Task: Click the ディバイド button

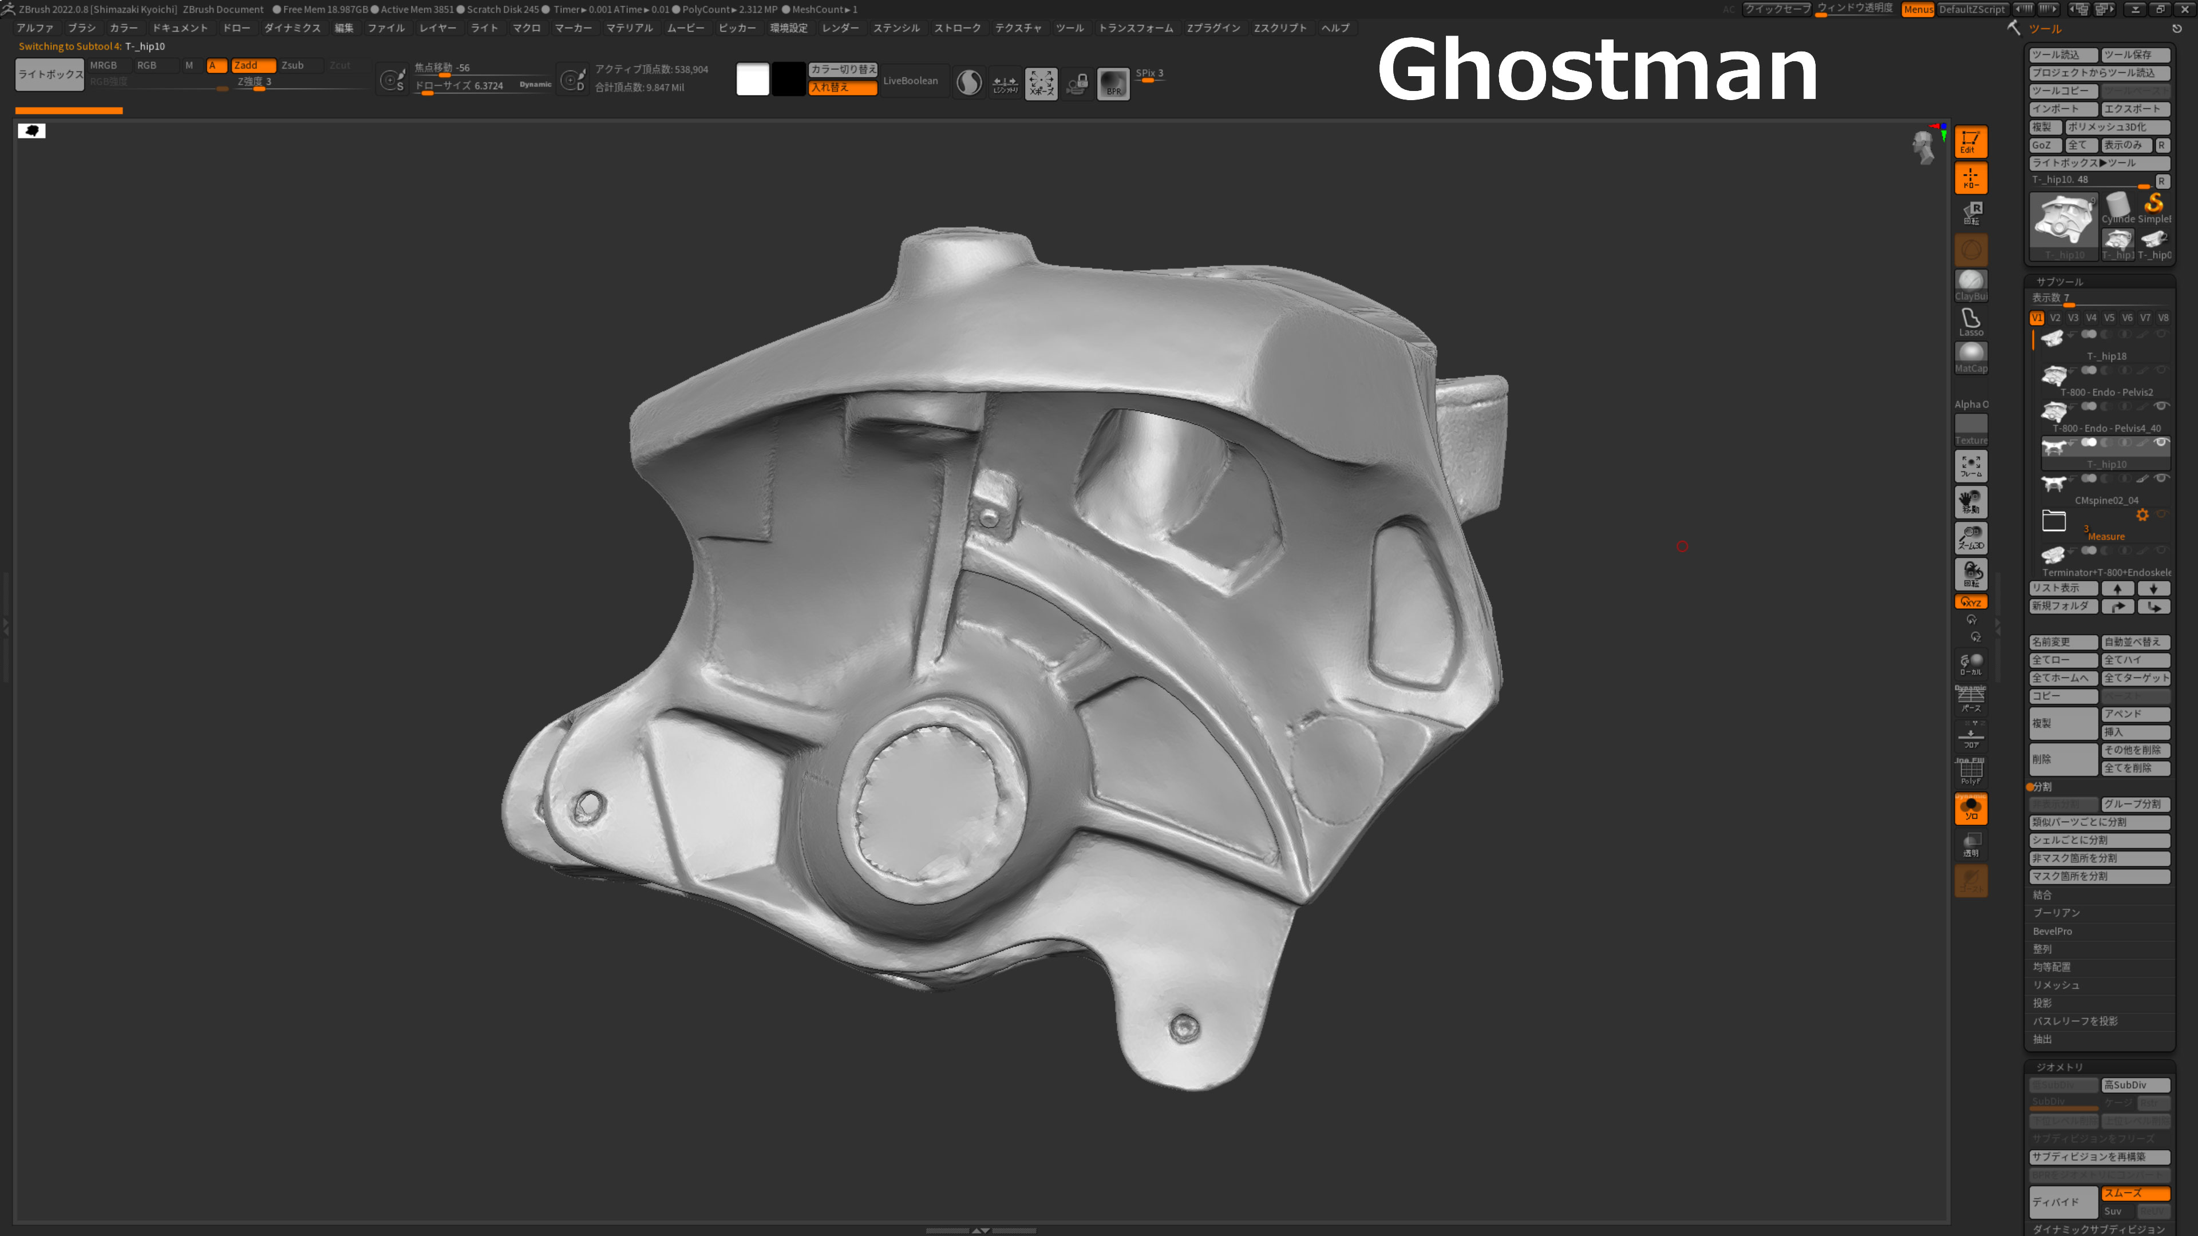Action: [2062, 1202]
